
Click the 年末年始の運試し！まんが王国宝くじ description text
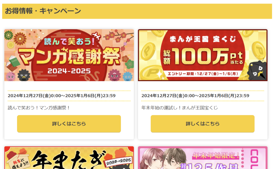(180, 108)
